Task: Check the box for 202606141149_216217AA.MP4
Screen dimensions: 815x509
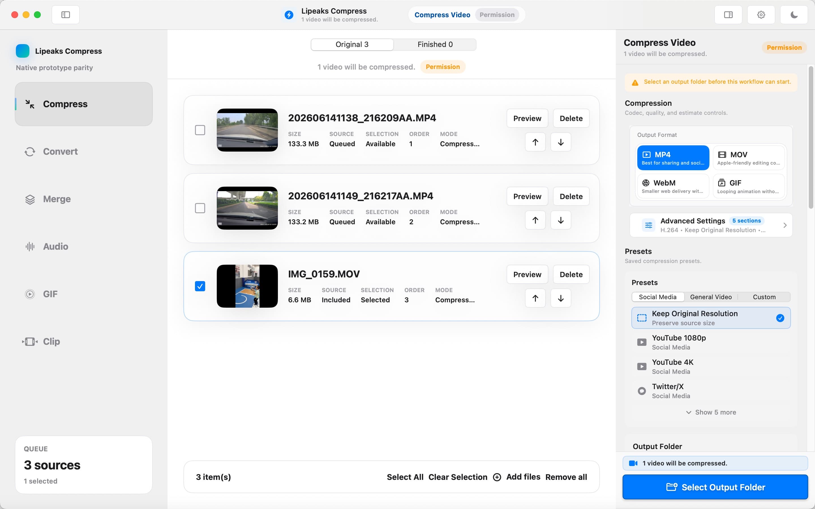Action: [200, 208]
